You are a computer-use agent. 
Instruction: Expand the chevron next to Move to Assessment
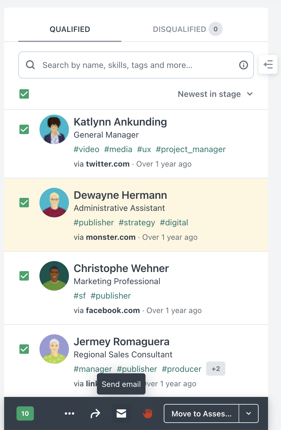(248, 413)
